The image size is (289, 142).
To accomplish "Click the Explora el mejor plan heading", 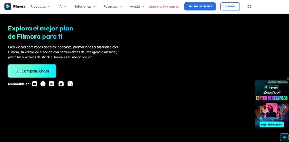I will pyautogui.click(x=40, y=32).
